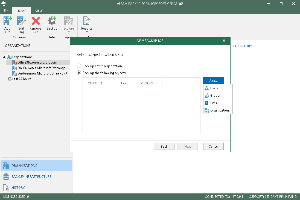This screenshot has width=300, height=200.
Task: Click the Office365.onmicrosoft.com organization icon
Action: (14, 62)
